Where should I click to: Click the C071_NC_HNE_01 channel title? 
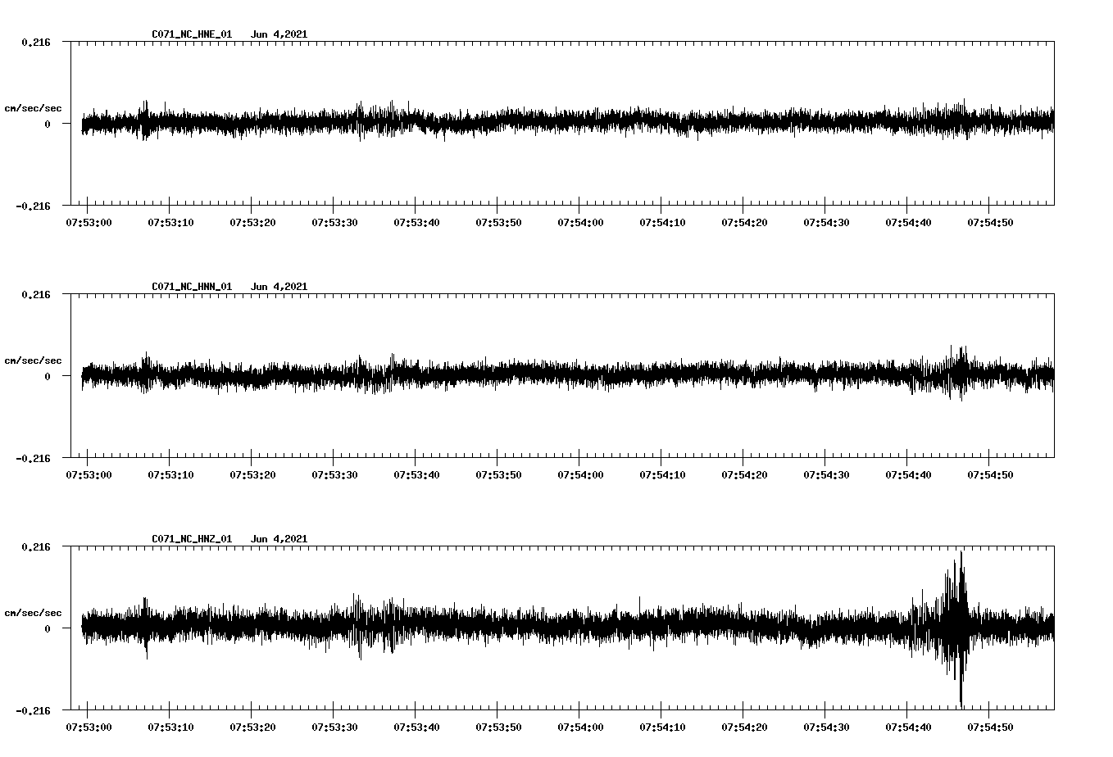click(x=192, y=34)
